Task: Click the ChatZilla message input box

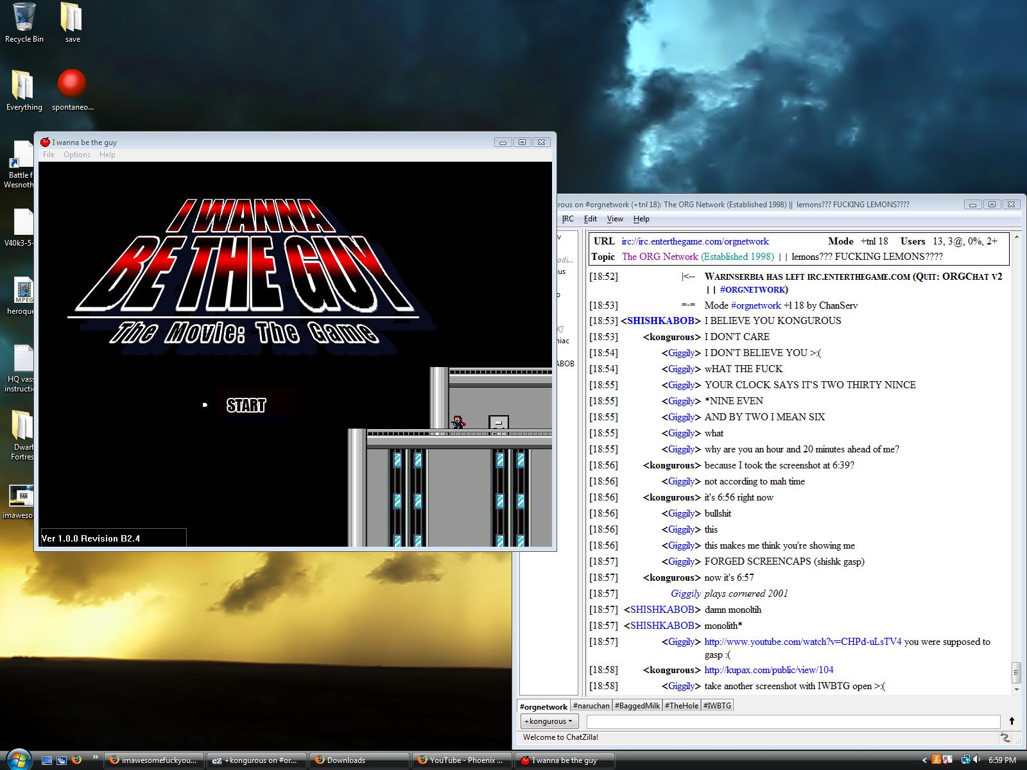Action: click(x=793, y=721)
